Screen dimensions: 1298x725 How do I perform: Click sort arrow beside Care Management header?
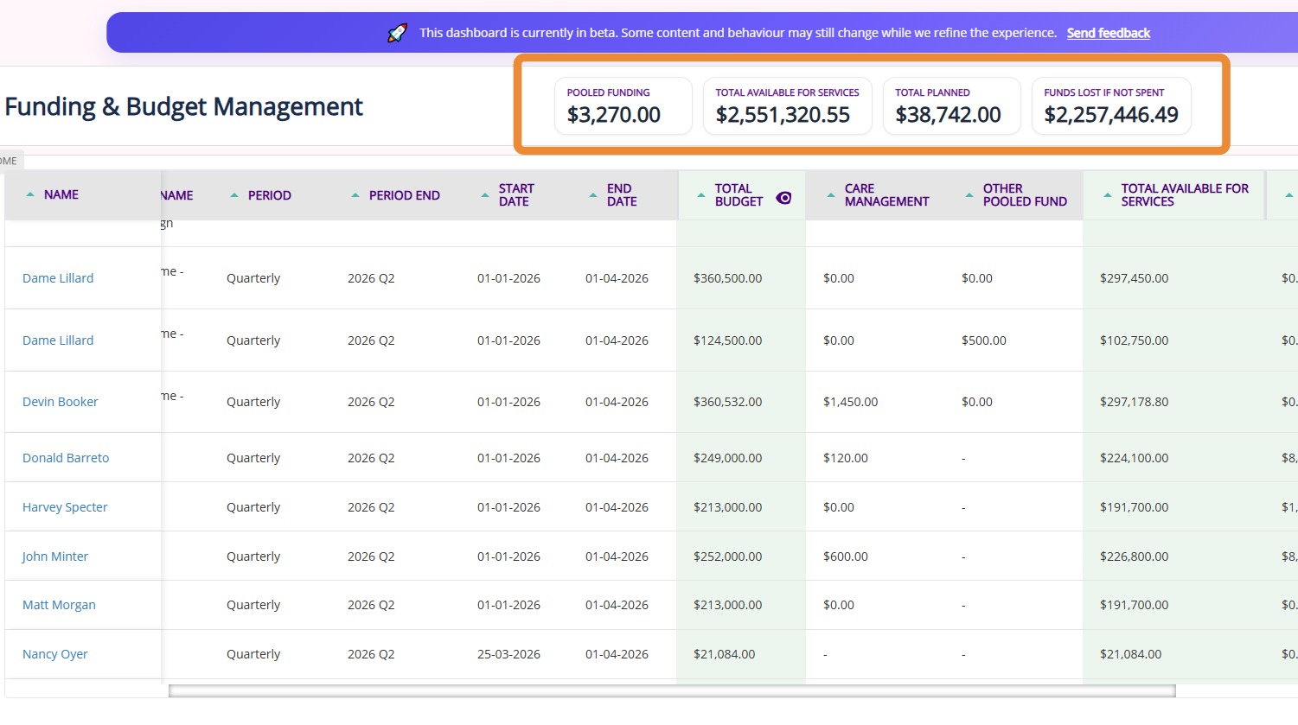(x=831, y=195)
